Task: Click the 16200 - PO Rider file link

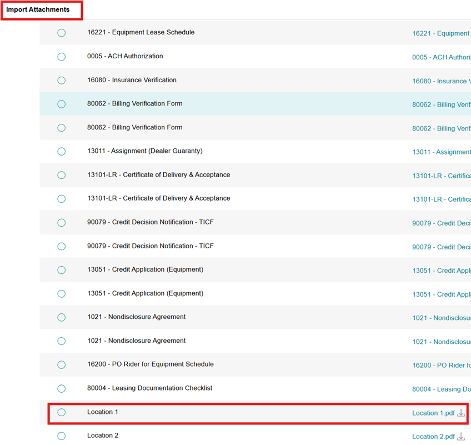Action: tap(441, 366)
